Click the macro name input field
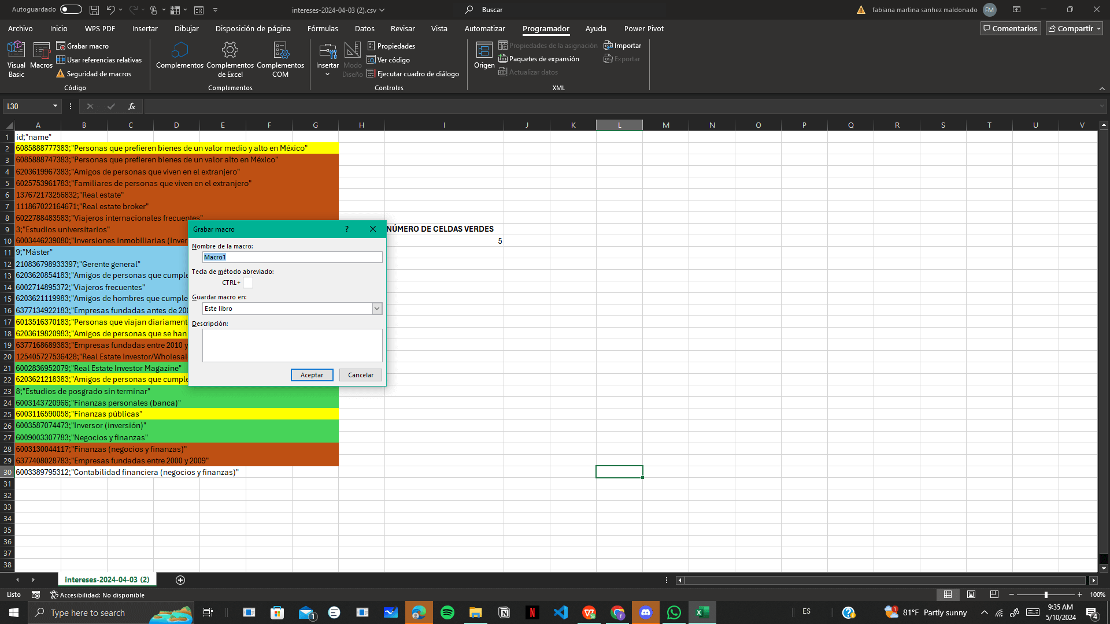This screenshot has height=624, width=1110. (x=292, y=257)
